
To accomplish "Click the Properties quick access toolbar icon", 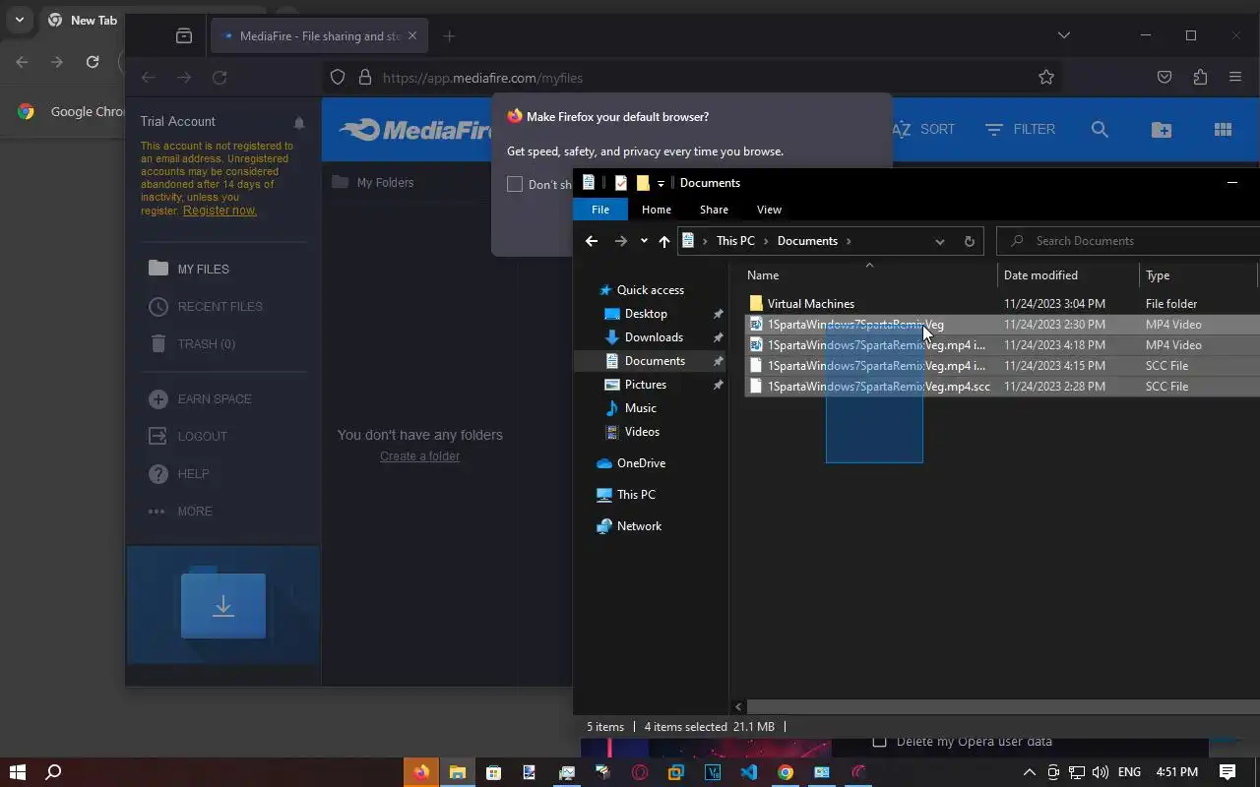I will click(x=620, y=183).
